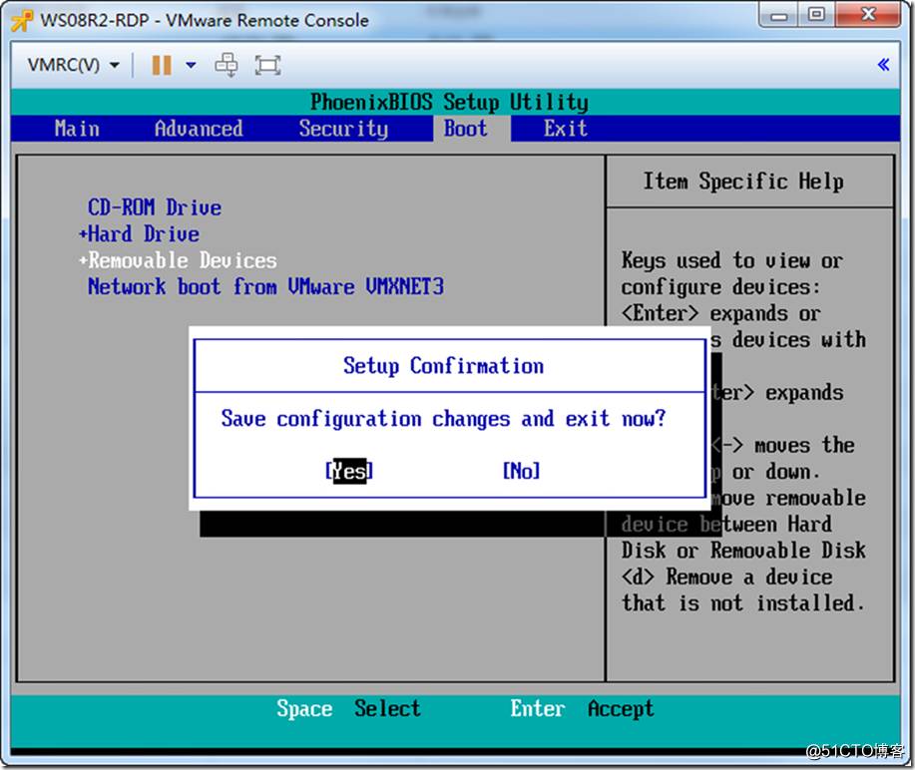This screenshot has height=770, width=915.
Task: Enter full screen mode icon
Action: pyautogui.click(x=267, y=65)
